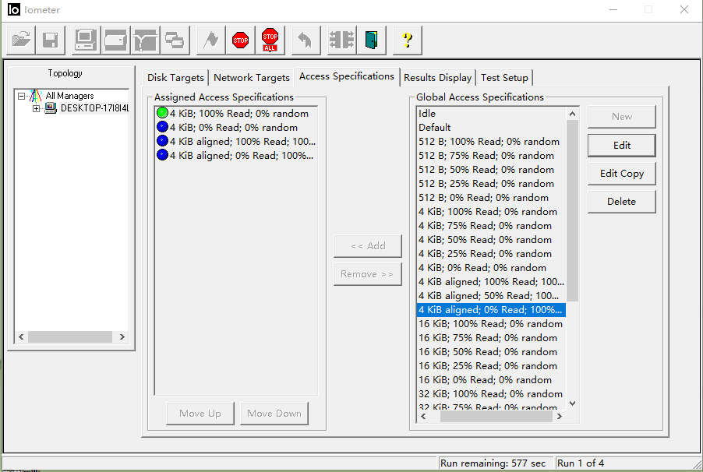Exit Iometer via door icon
The height and width of the screenshot is (472, 703).
coord(371,40)
